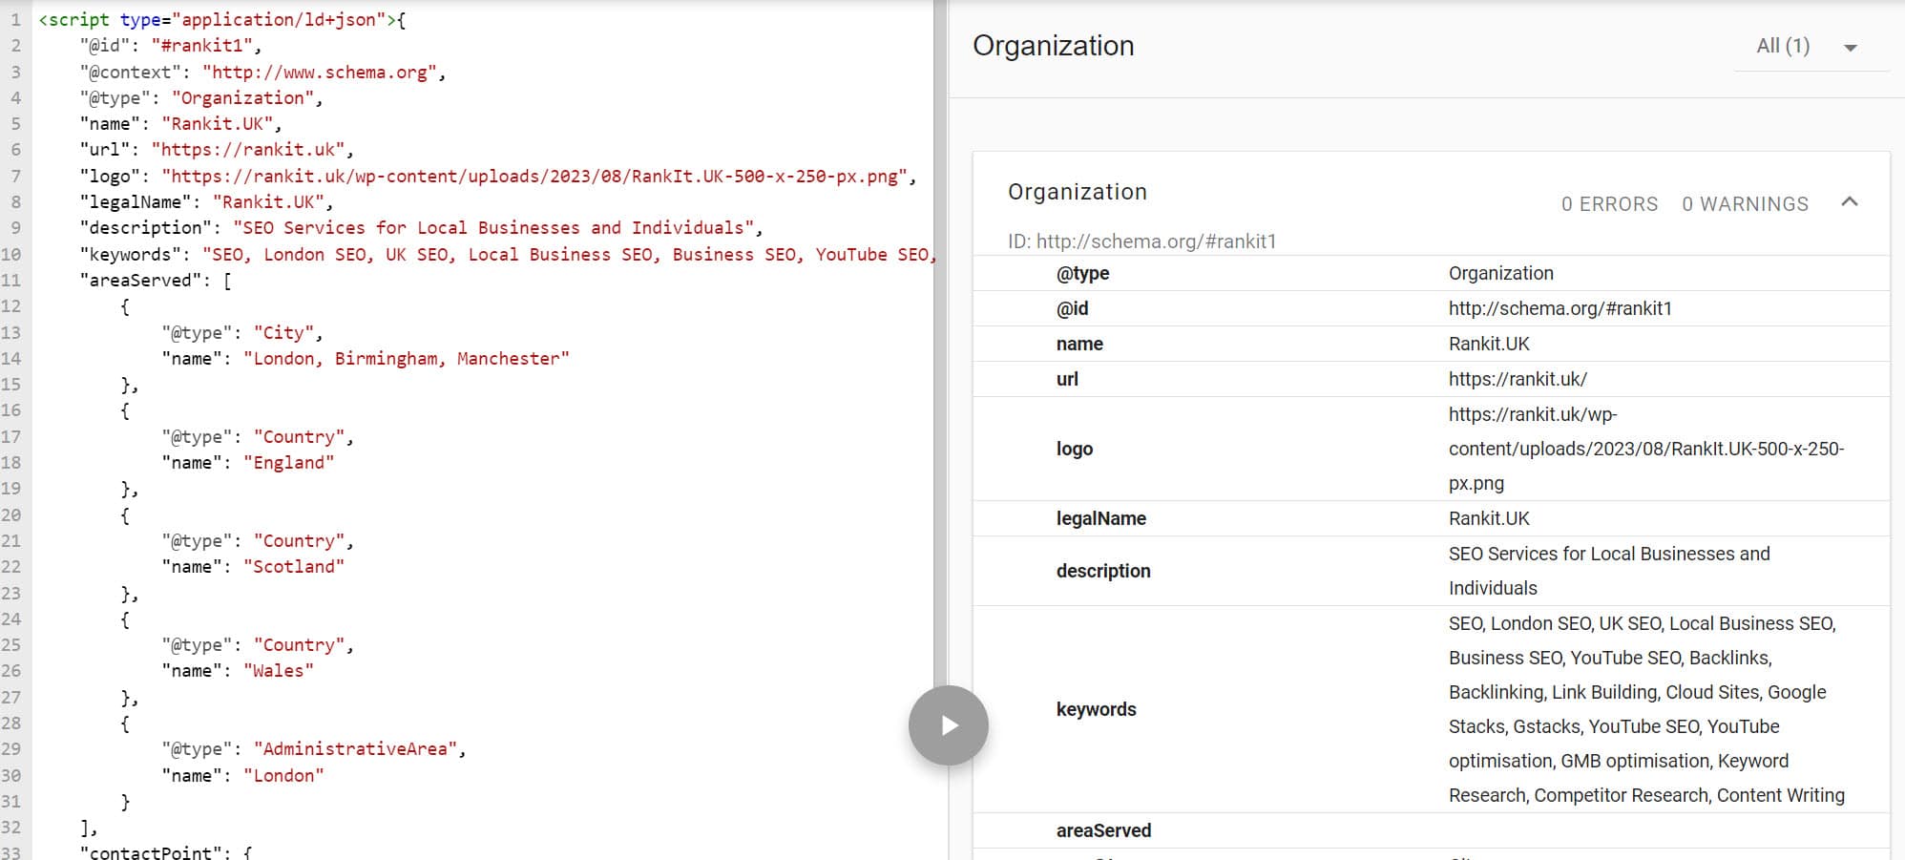The height and width of the screenshot is (860, 1905).
Task: Click the "areaServed": [ code line
Action: pos(156,280)
